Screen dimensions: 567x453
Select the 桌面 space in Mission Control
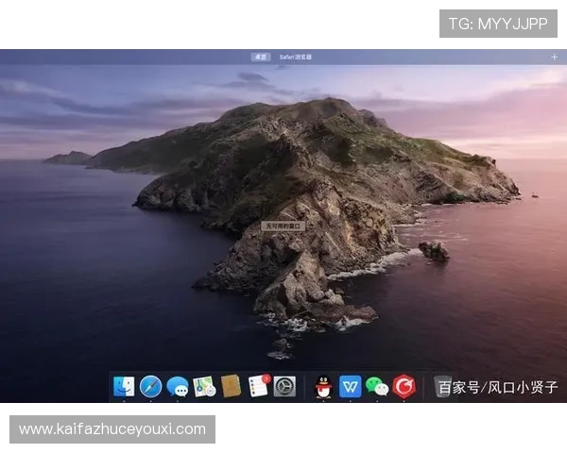tap(261, 57)
